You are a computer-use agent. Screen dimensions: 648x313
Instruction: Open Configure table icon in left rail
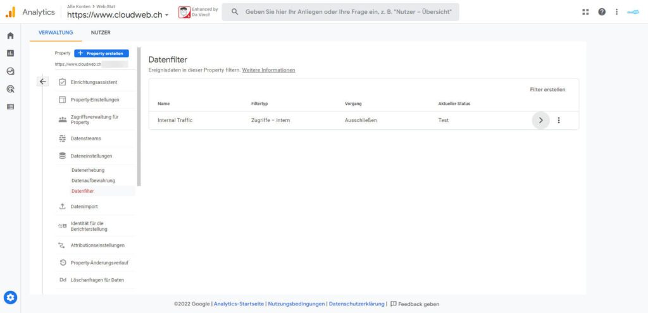(x=10, y=106)
